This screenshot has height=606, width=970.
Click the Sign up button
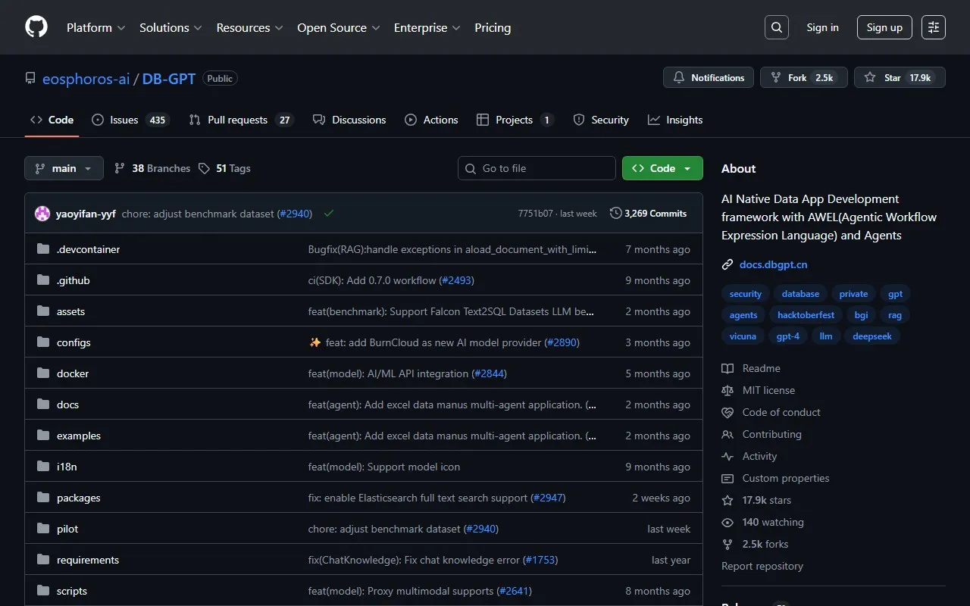884,27
